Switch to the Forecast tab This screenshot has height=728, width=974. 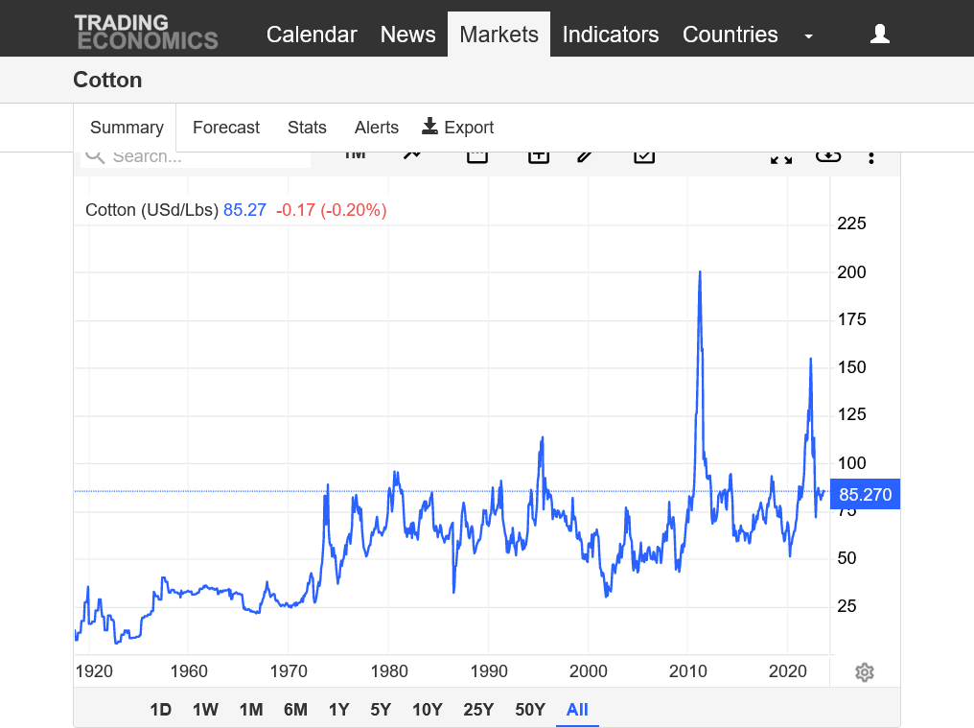pyautogui.click(x=226, y=128)
